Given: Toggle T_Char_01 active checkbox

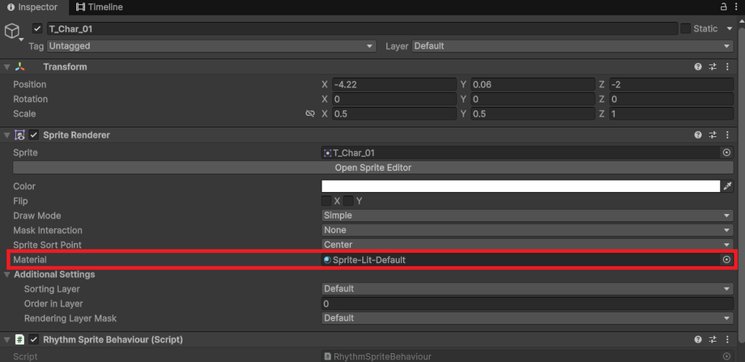Looking at the screenshot, I should [x=37, y=29].
